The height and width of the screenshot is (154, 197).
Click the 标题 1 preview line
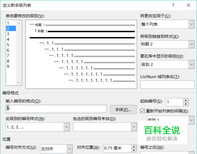pos(82,25)
